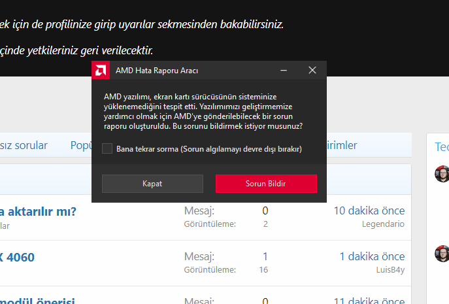Screen dimensions: 449x304
Task: Open the 'irimler' forum tab
Action: tap(342, 146)
